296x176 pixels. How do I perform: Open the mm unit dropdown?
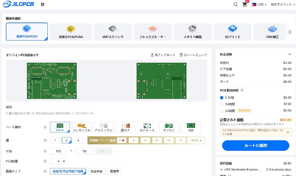click(104, 151)
